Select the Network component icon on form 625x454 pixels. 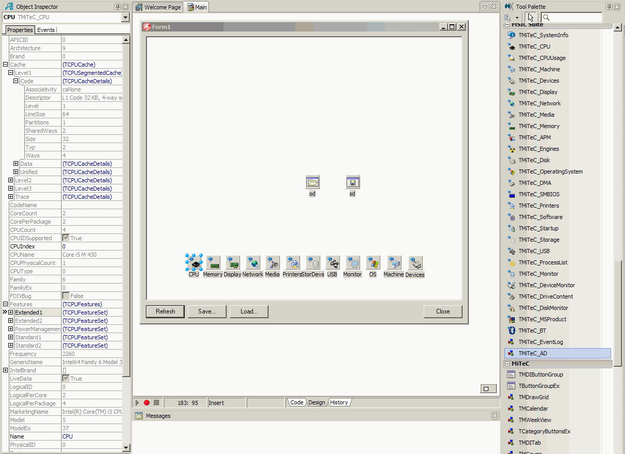point(253,263)
